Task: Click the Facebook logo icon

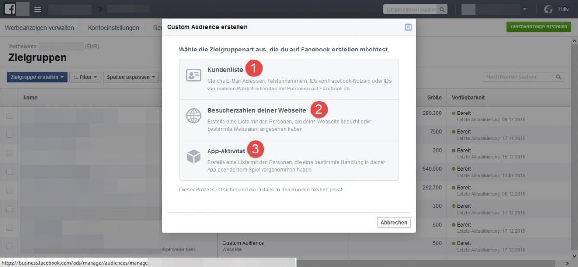Action: [x=10, y=9]
